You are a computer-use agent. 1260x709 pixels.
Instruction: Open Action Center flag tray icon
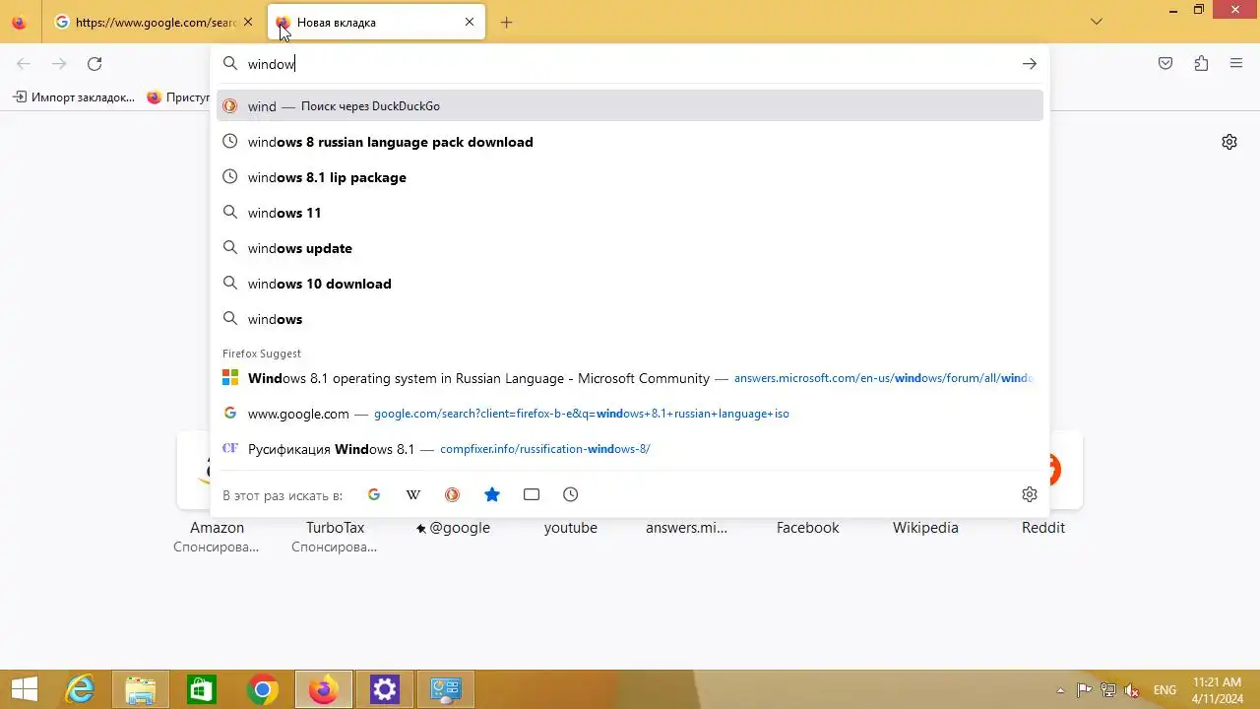click(1084, 690)
